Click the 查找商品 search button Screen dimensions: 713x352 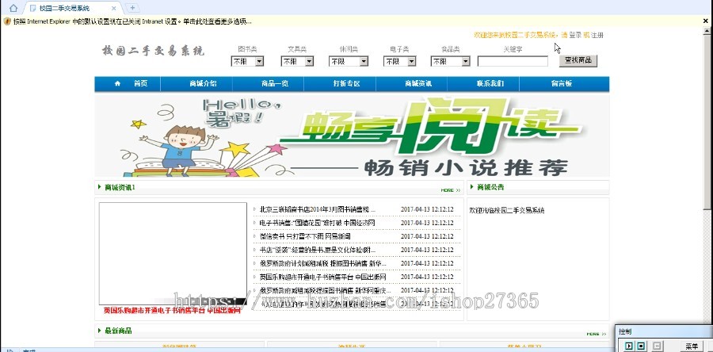pos(578,60)
